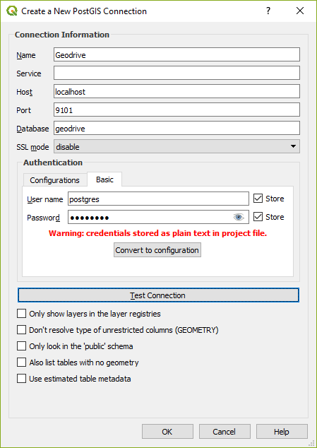317x448 pixels.
Task: Check Also list tables with no geometry
Action: tap(21, 362)
